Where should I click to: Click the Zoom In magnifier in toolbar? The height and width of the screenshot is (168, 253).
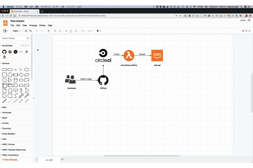point(26,31)
